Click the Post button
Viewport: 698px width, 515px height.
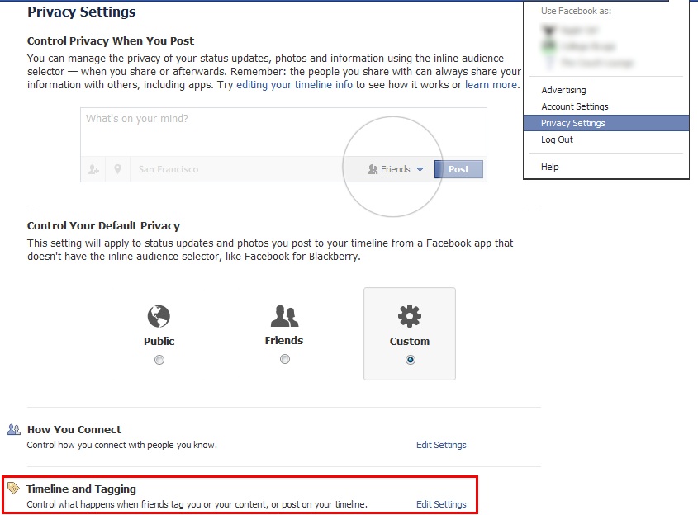point(458,169)
